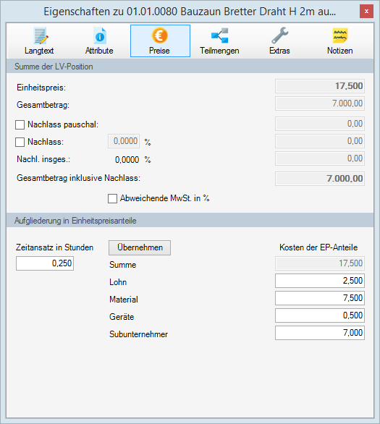
Task: Edit the Lohn cost field
Action: 320,281
